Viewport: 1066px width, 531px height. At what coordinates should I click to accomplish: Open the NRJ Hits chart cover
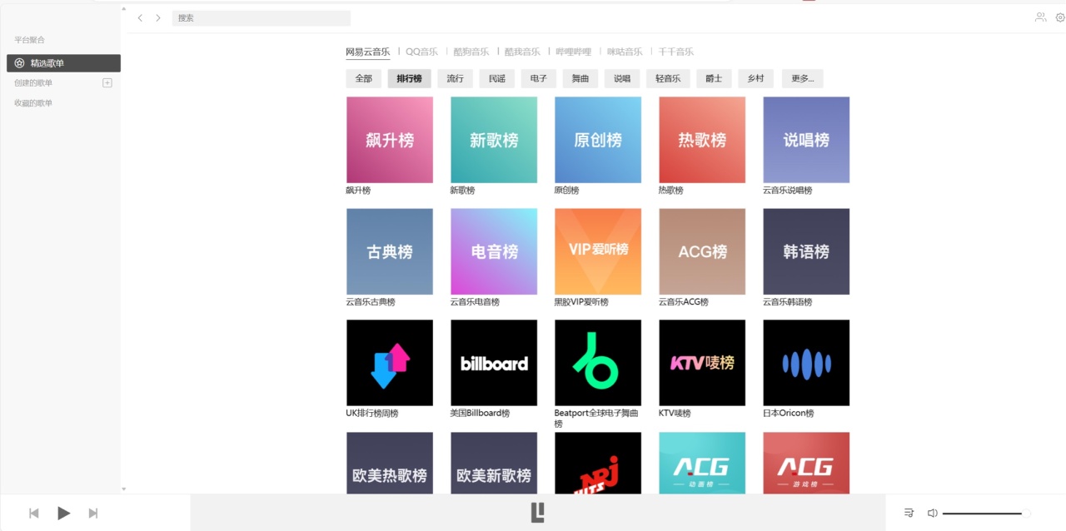click(598, 463)
